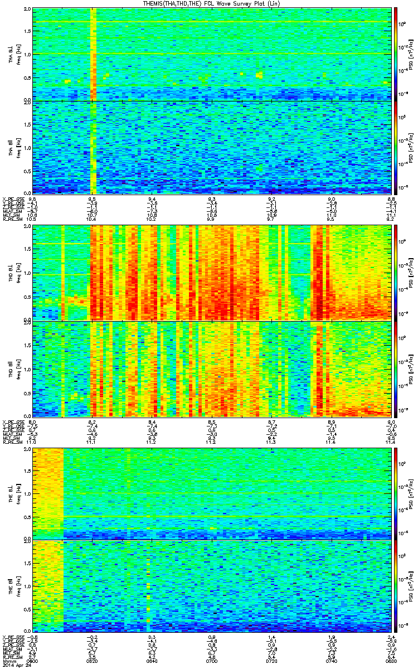This screenshot has width=418, height=669.
Task: Click the PSD color bar beside THA B-parallel panel
Action: (396, 147)
